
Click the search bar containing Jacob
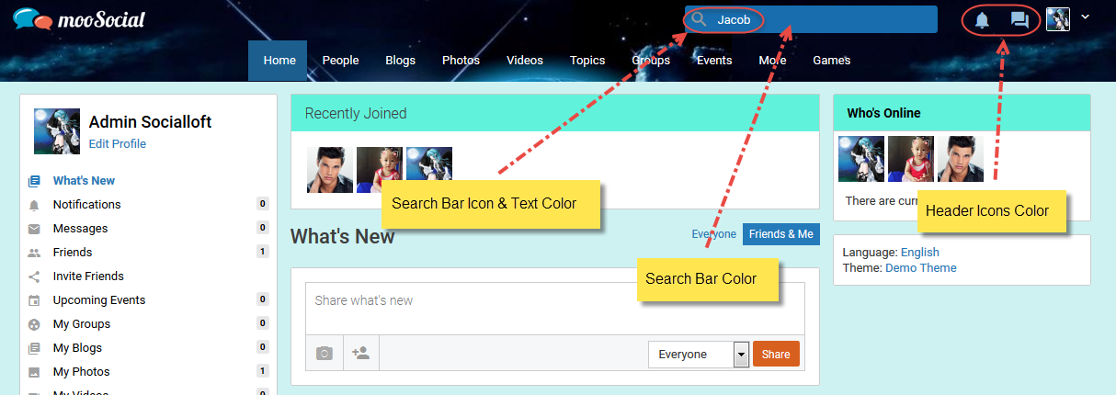click(811, 19)
